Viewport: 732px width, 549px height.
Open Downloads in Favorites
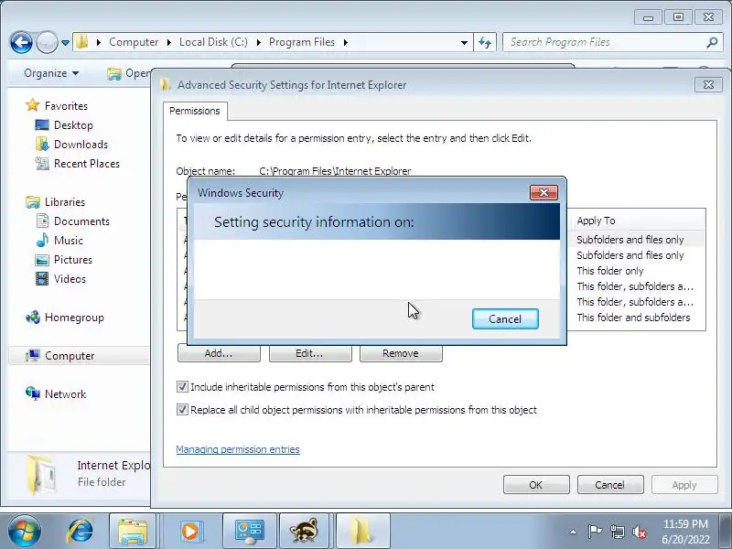[x=81, y=145]
